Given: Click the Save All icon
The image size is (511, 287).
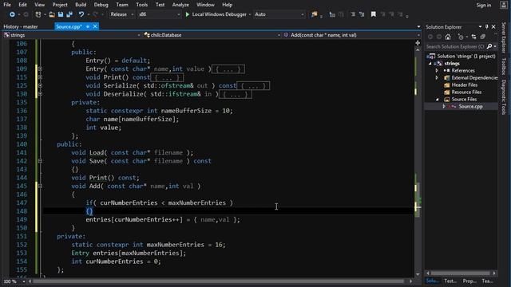Looking at the screenshot, I should pos(69,14).
